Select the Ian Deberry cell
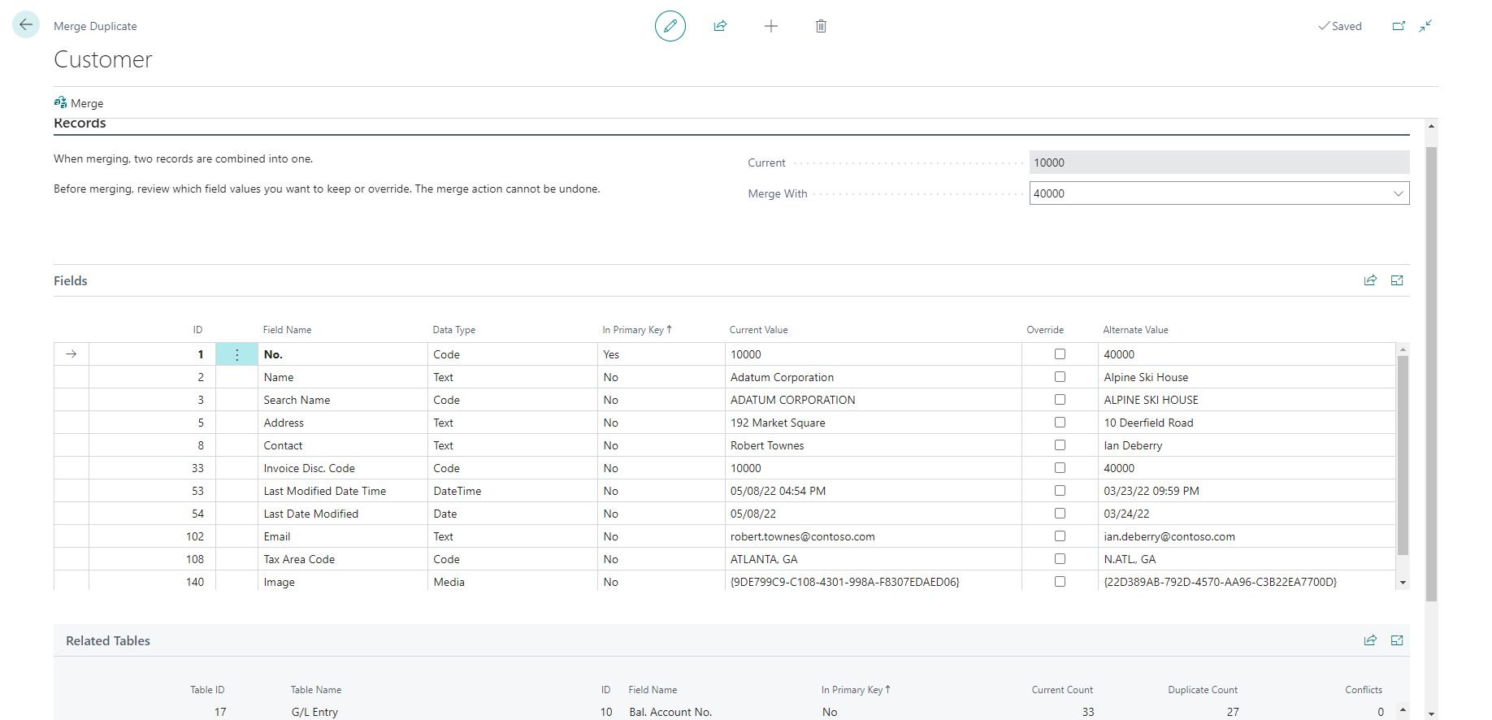This screenshot has width=1492, height=720. [x=1247, y=445]
